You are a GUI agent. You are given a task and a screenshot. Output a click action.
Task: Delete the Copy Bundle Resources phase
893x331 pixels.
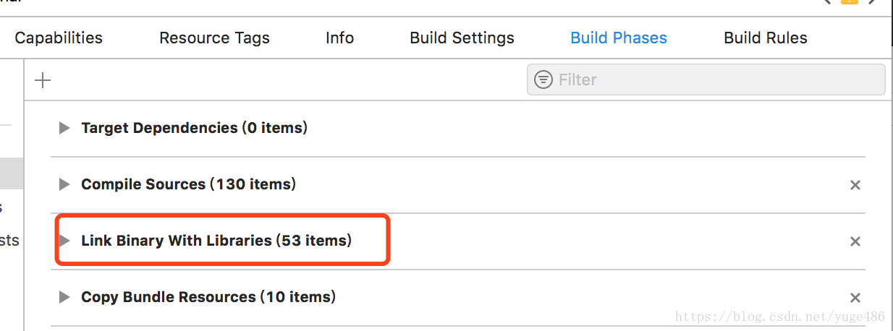pyautogui.click(x=855, y=298)
